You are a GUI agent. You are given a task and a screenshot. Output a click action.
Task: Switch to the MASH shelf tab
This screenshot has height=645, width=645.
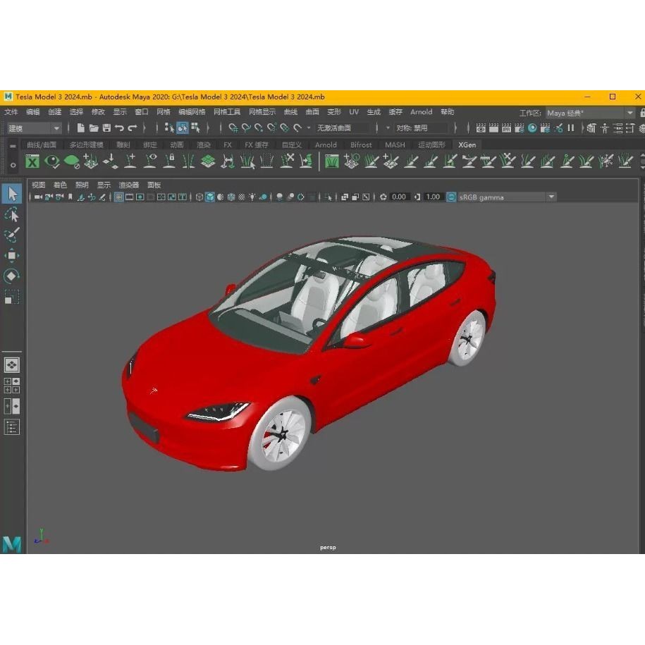click(395, 145)
